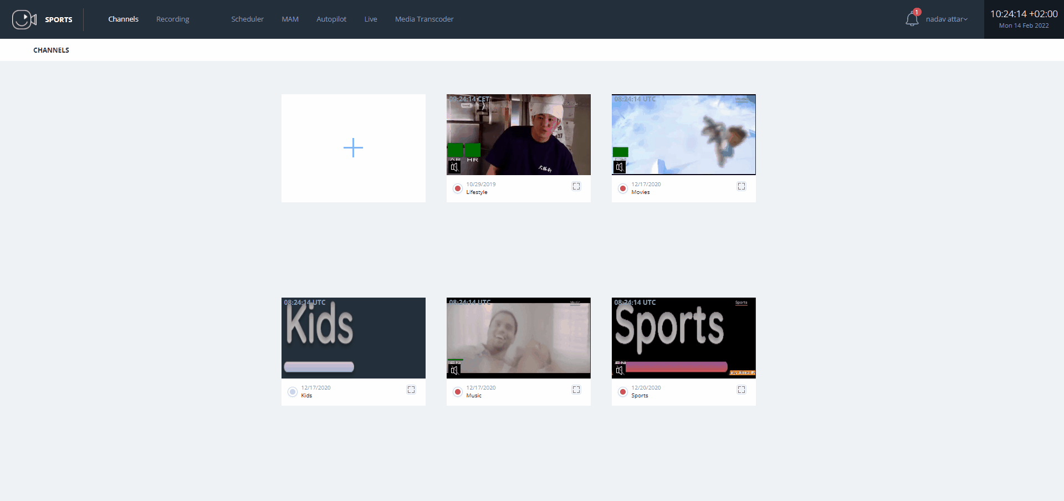Go to the Live section

[x=370, y=18]
